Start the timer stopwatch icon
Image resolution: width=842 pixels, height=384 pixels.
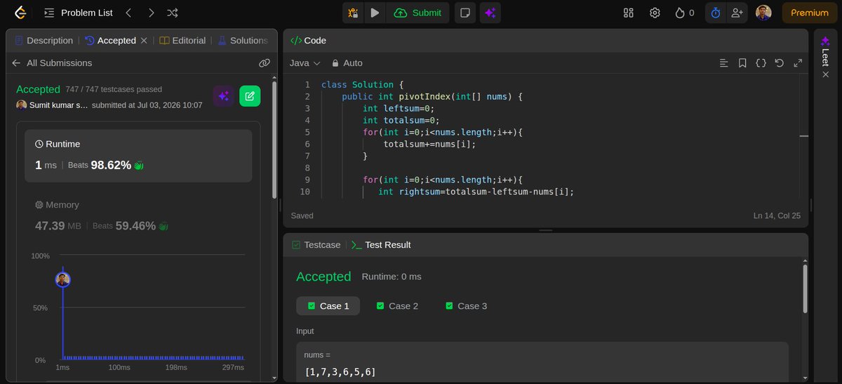(x=715, y=13)
